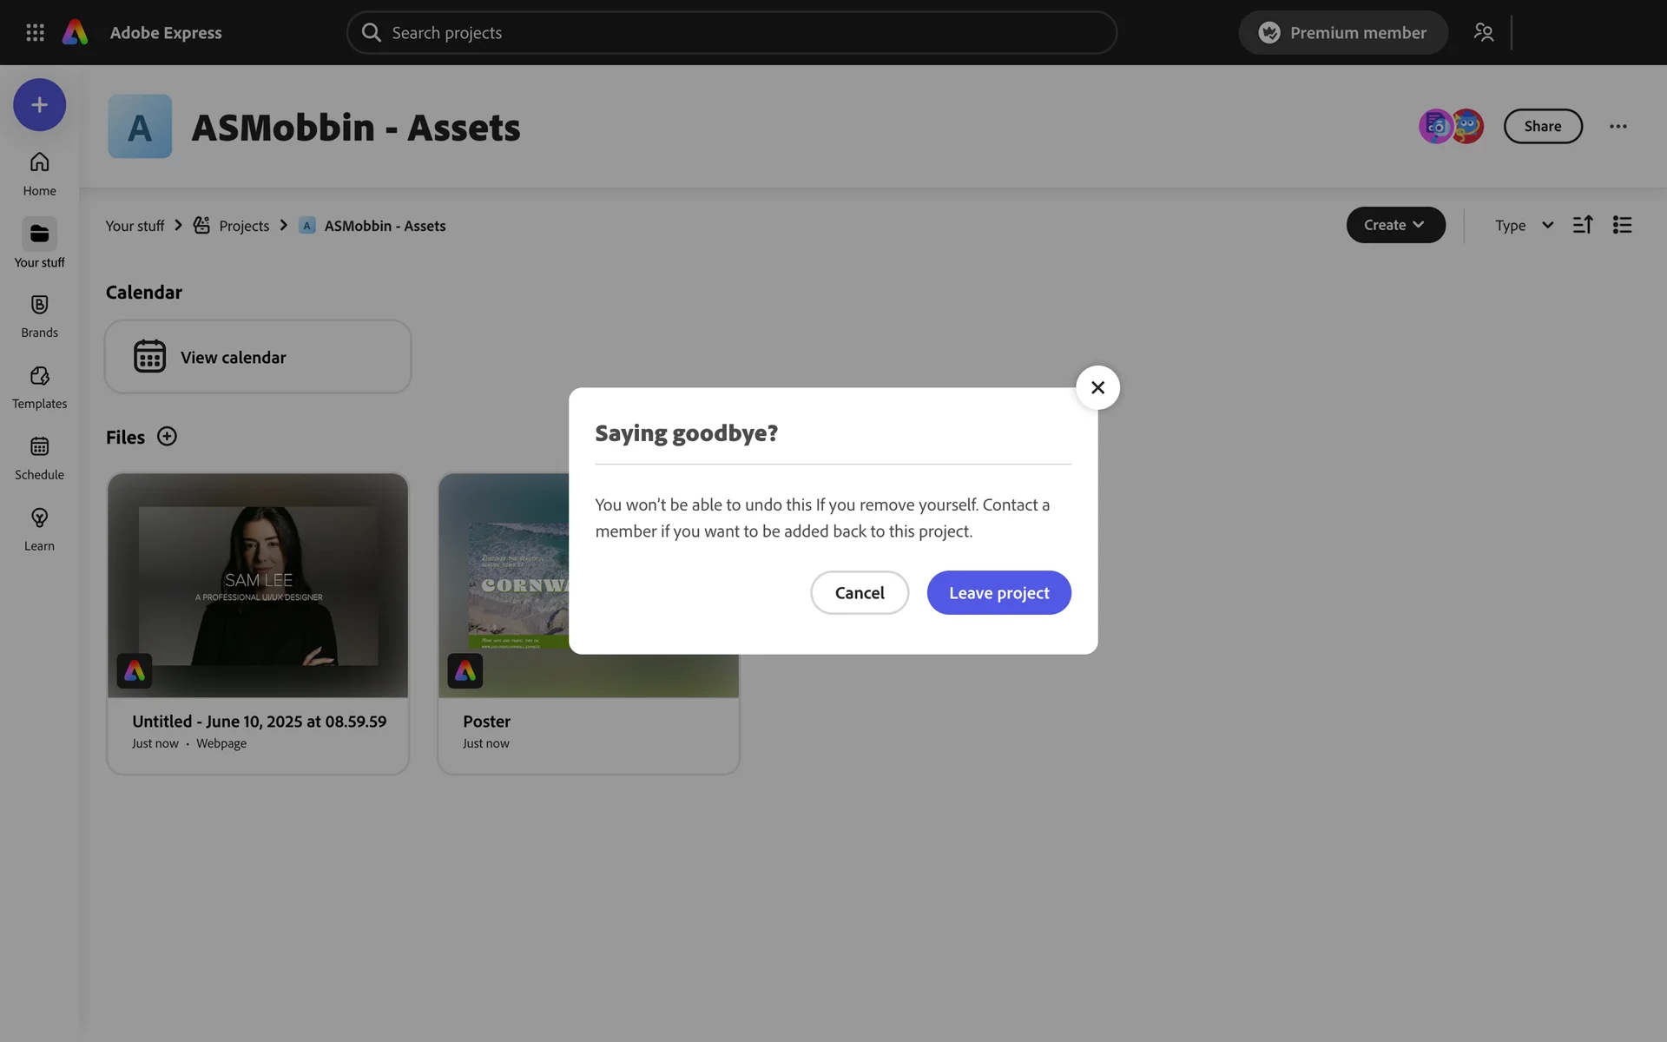Click the Leave project button
The image size is (1667, 1042).
click(x=998, y=592)
